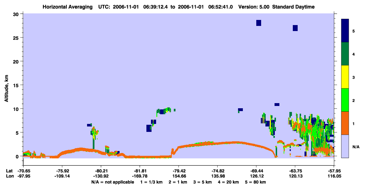Click the 'Standard Daytime' text in title
The height and width of the screenshot is (190, 371).
coord(293,7)
